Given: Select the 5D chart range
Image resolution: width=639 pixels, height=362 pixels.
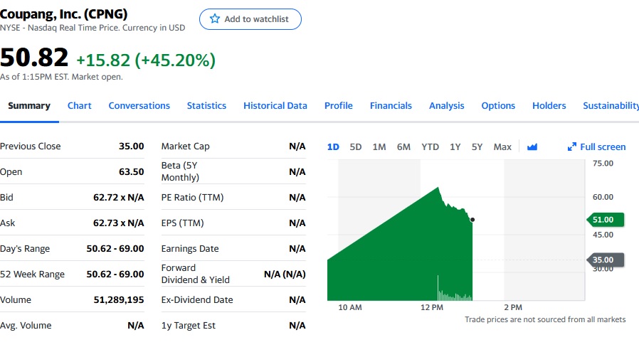Looking at the screenshot, I should [355, 147].
